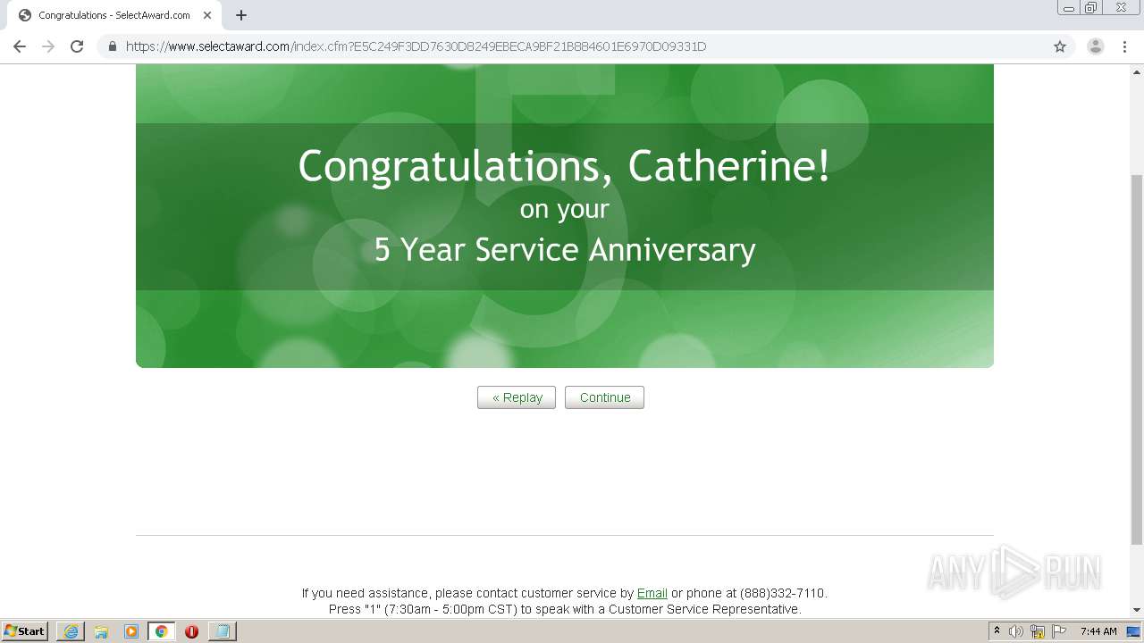Click the scrollbar down arrow
The height and width of the screenshot is (643, 1144).
coord(1137,611)
